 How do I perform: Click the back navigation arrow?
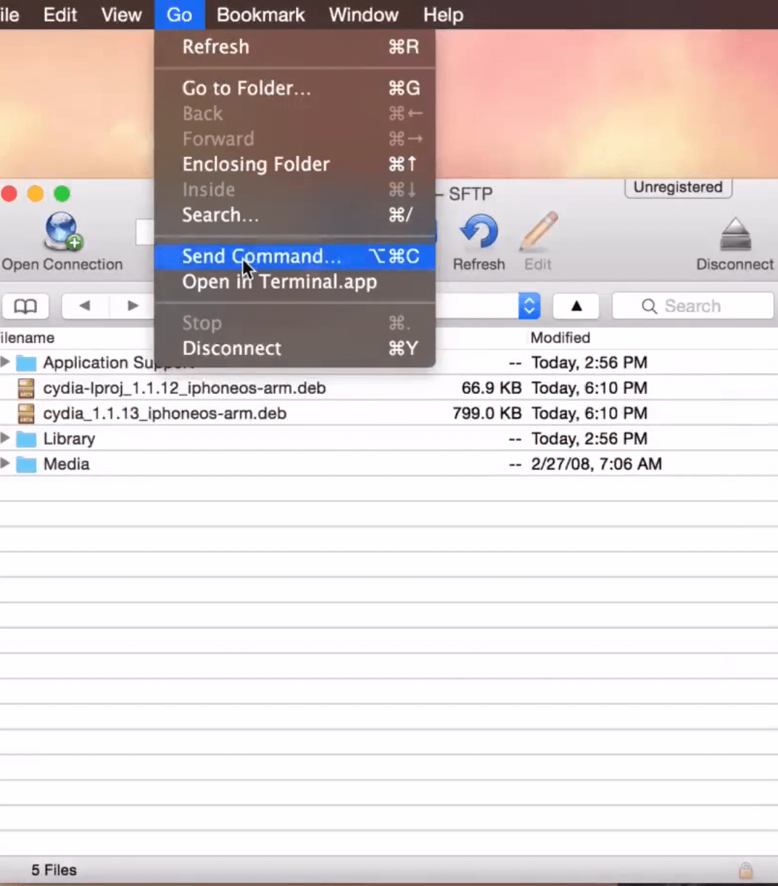(x=85, y=306)
